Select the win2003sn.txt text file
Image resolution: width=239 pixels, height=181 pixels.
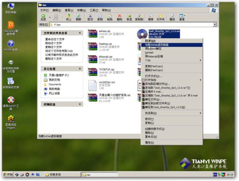click(x=92, y=84)
